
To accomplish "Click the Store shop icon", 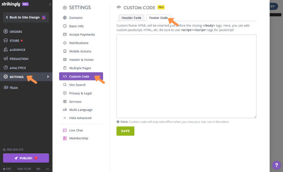I will (6, 40).
